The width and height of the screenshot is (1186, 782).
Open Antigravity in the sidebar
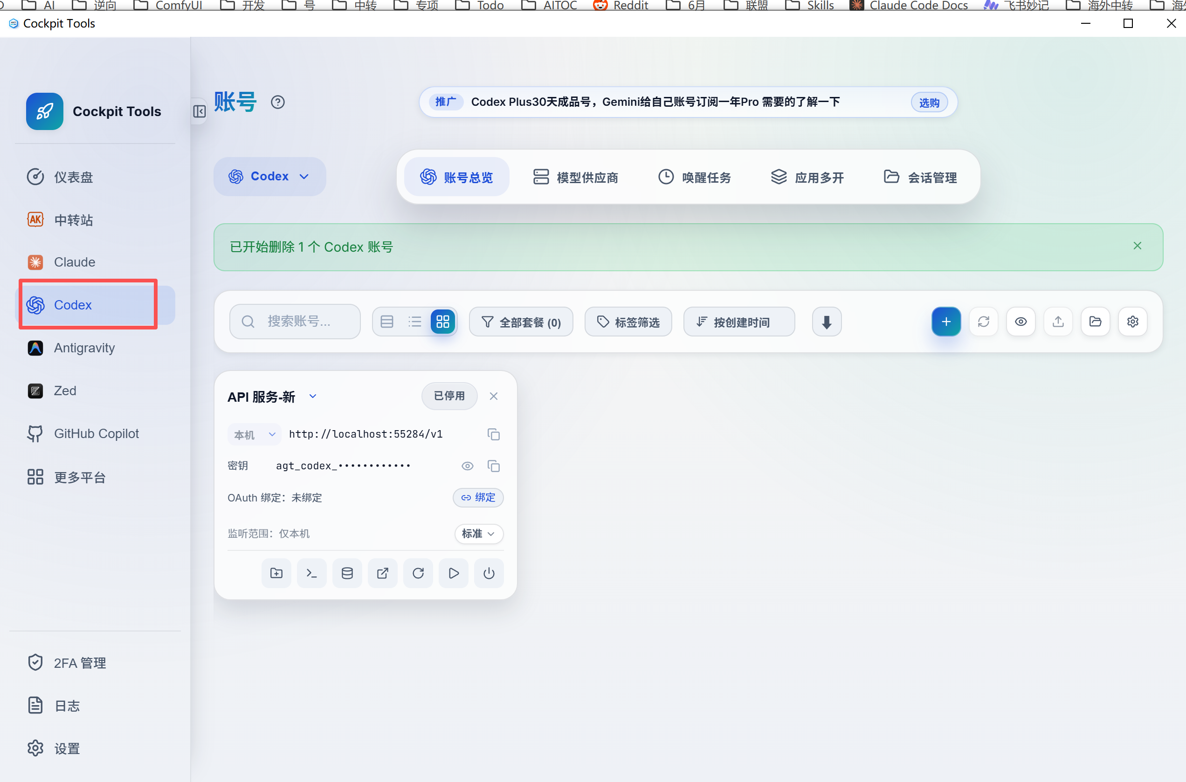point(95,348)
